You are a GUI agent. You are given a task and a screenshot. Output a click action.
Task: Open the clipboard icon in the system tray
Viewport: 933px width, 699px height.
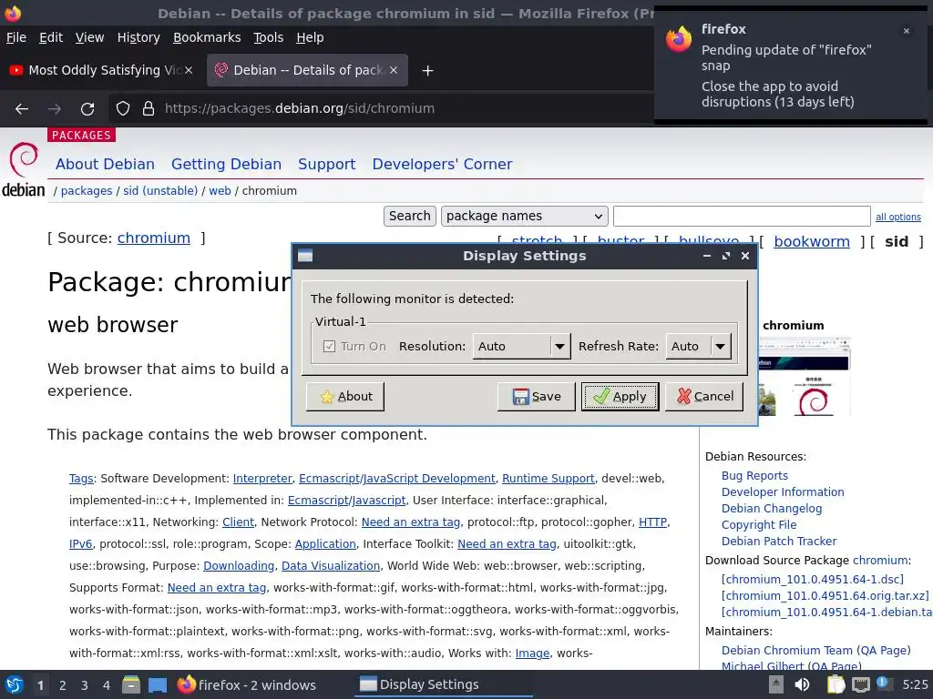point(836,684)
